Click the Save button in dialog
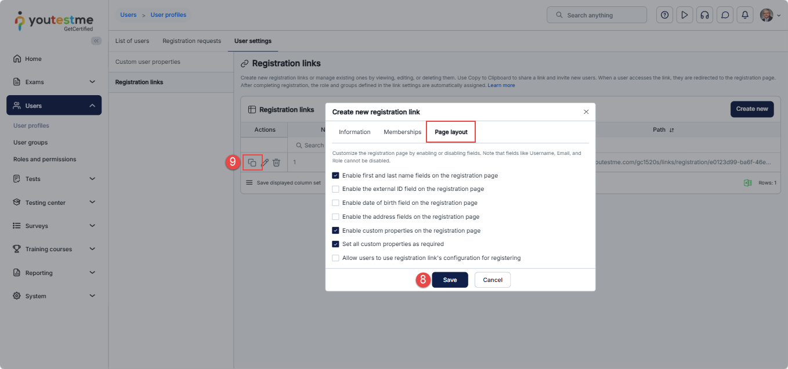 point(450,280)
